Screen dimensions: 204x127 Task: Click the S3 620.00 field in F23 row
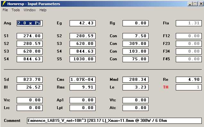(x=83, y=44)
